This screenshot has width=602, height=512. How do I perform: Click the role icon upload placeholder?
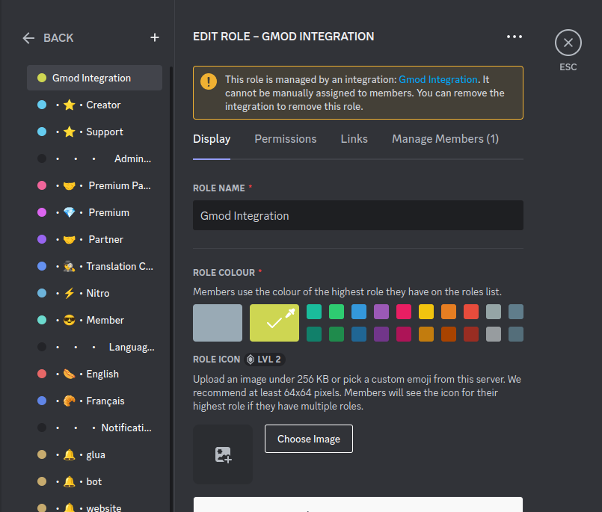(x=223, y=454)
